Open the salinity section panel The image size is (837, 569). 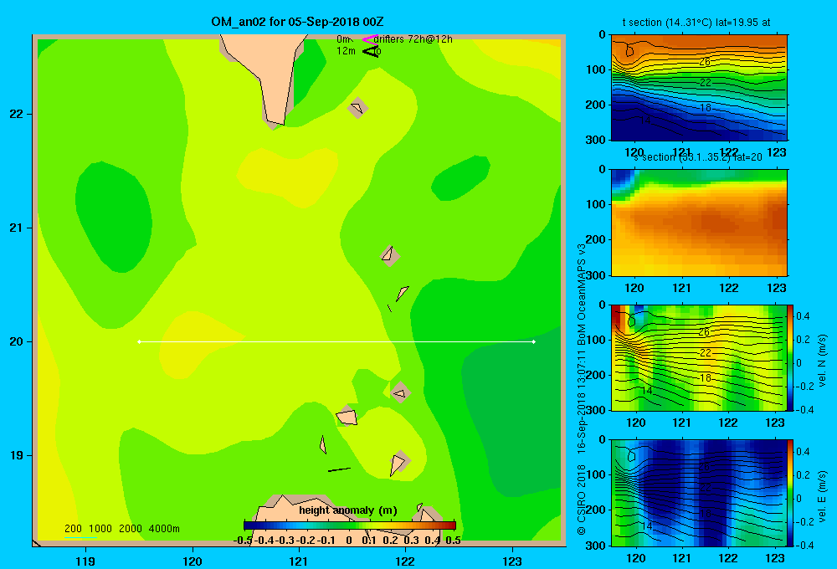699,223
